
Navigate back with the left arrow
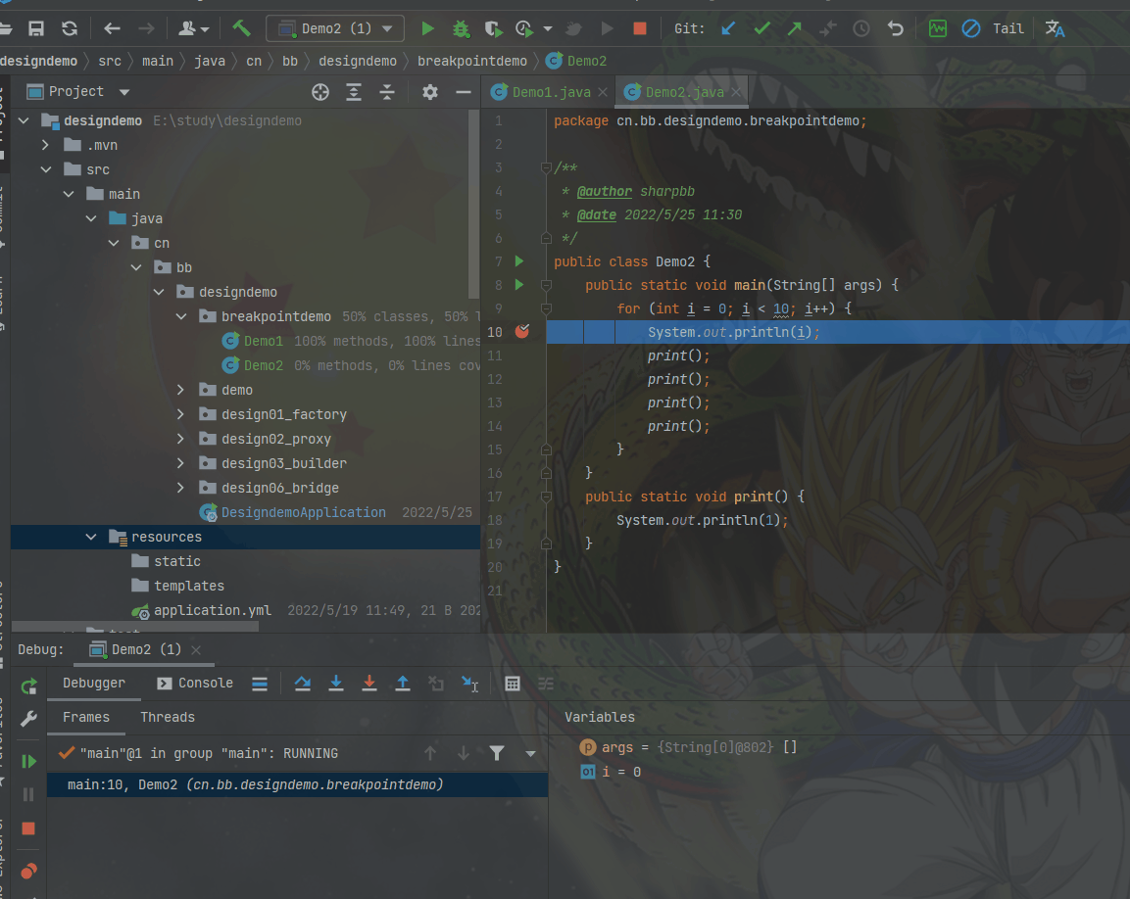click(112, 28)
